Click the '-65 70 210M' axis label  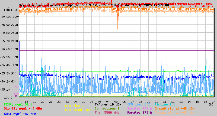coord(9,41)
